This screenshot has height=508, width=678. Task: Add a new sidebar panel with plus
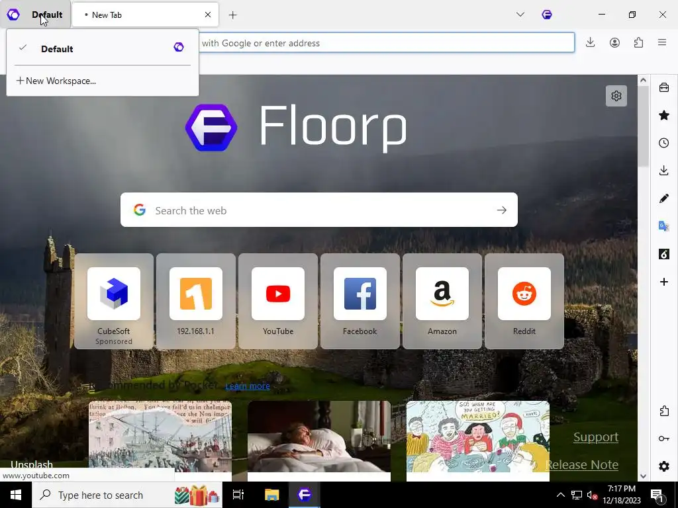click(x=664, y=282)
